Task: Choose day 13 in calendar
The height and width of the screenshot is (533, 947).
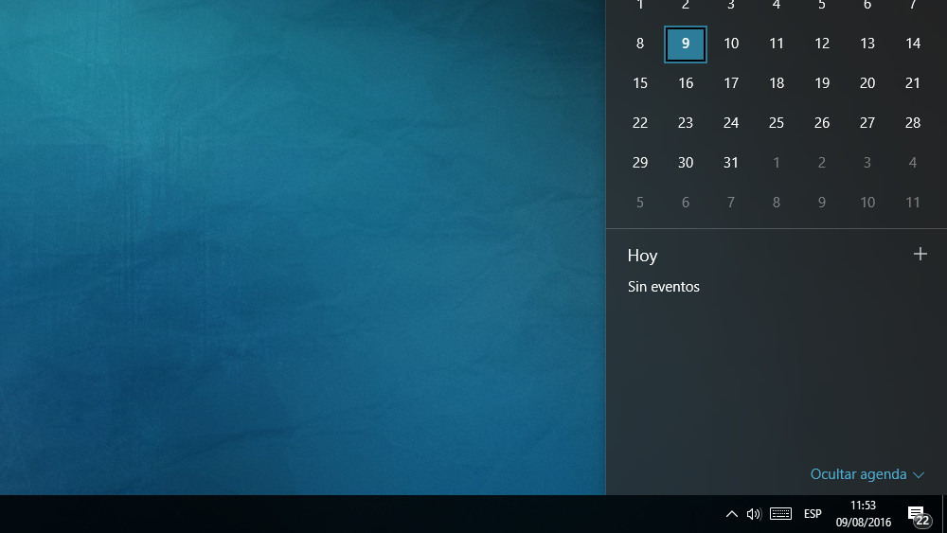Action: [x=867, y=44]
